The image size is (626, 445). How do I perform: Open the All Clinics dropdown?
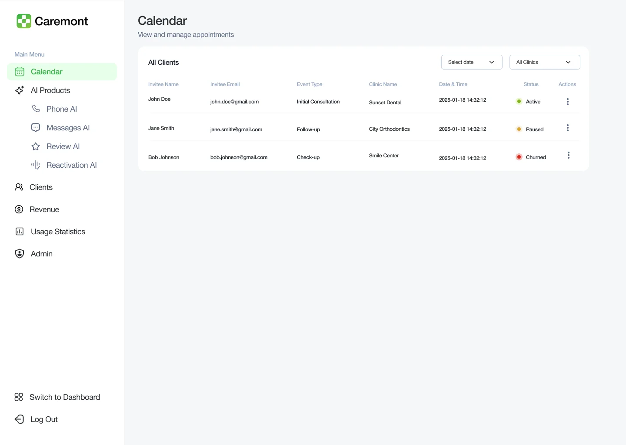pos(544,62)
